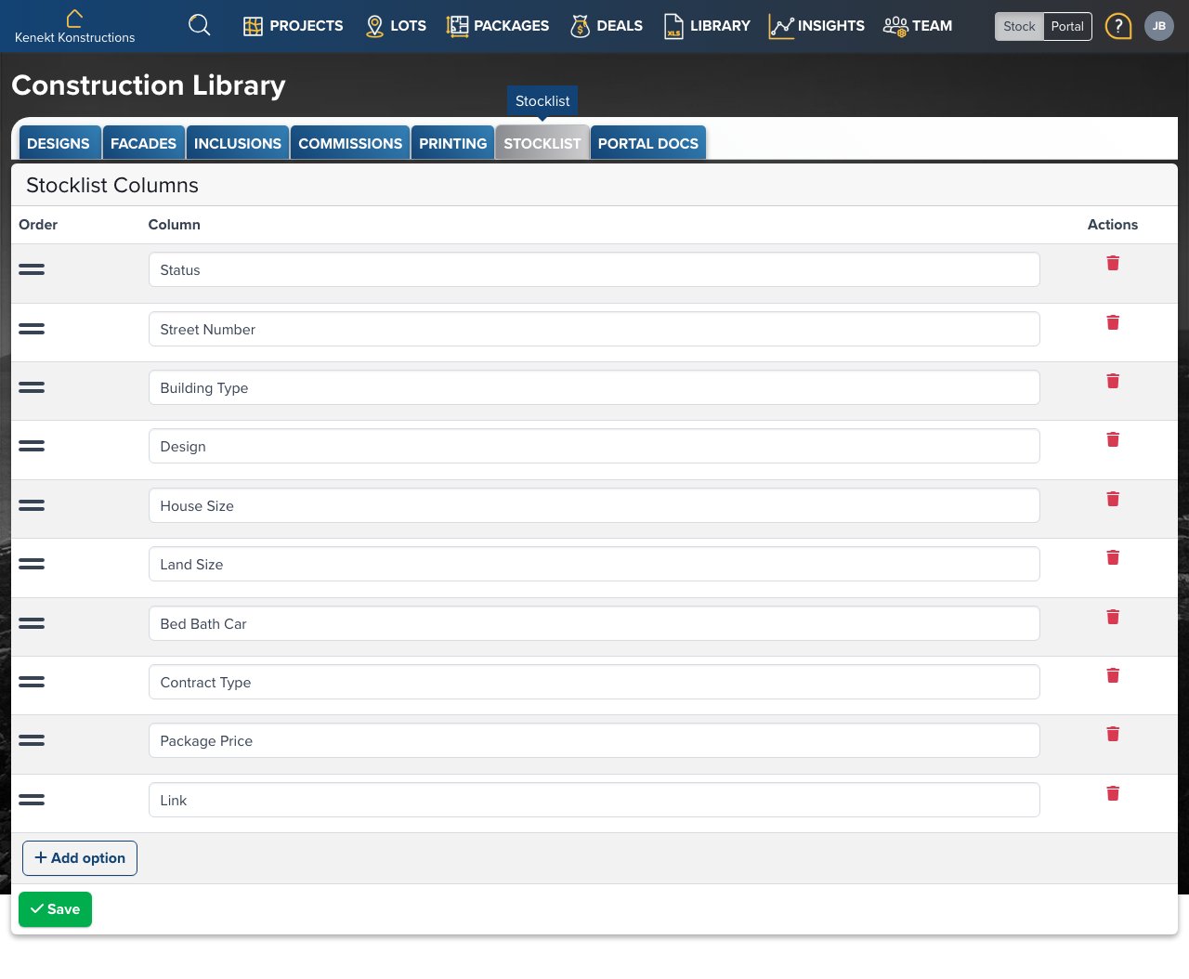Grab the reorder handle for Design
The height and width of the screenshot is (979, 1189).
[x=32, y=446]
